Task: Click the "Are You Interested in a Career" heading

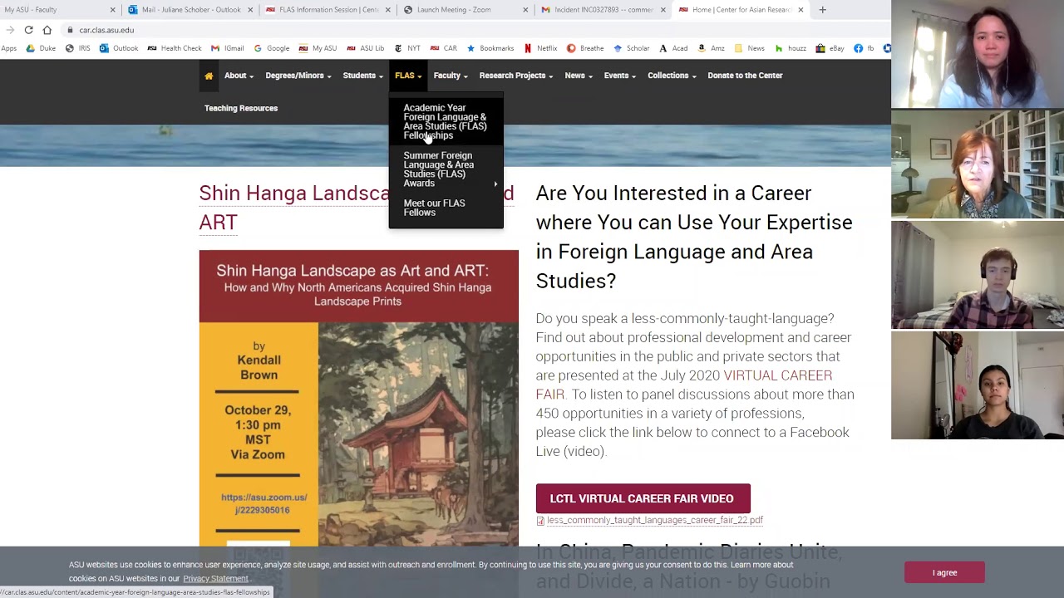Action: [x=694, y=237]
